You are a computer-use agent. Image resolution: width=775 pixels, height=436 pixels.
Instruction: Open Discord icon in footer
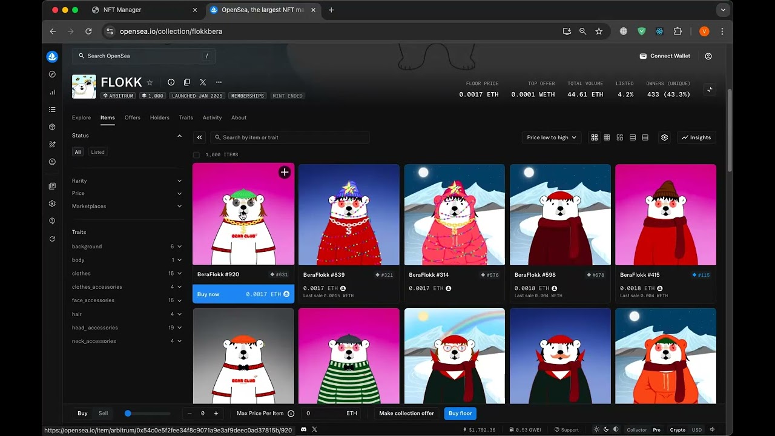point(304,429)
